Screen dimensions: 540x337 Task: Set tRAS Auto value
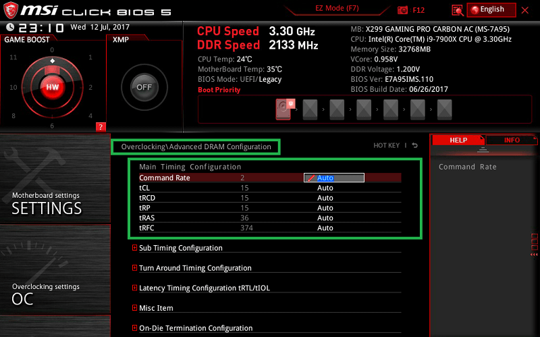(x=325, y=217)
